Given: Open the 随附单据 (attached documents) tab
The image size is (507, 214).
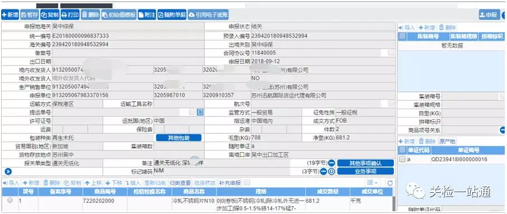Looking at the screenshot, I should pyautogui.click(x=172, y=15).
